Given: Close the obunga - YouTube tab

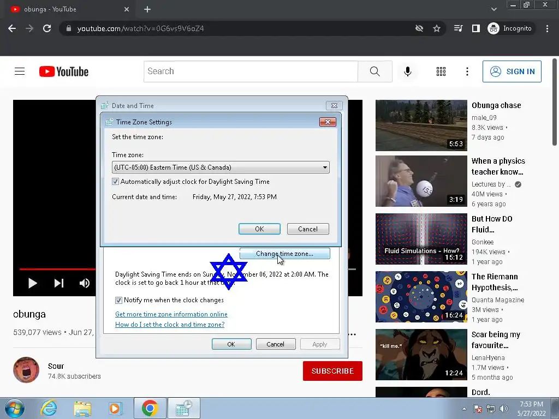Looking at the screenshot, I should 127,9.
